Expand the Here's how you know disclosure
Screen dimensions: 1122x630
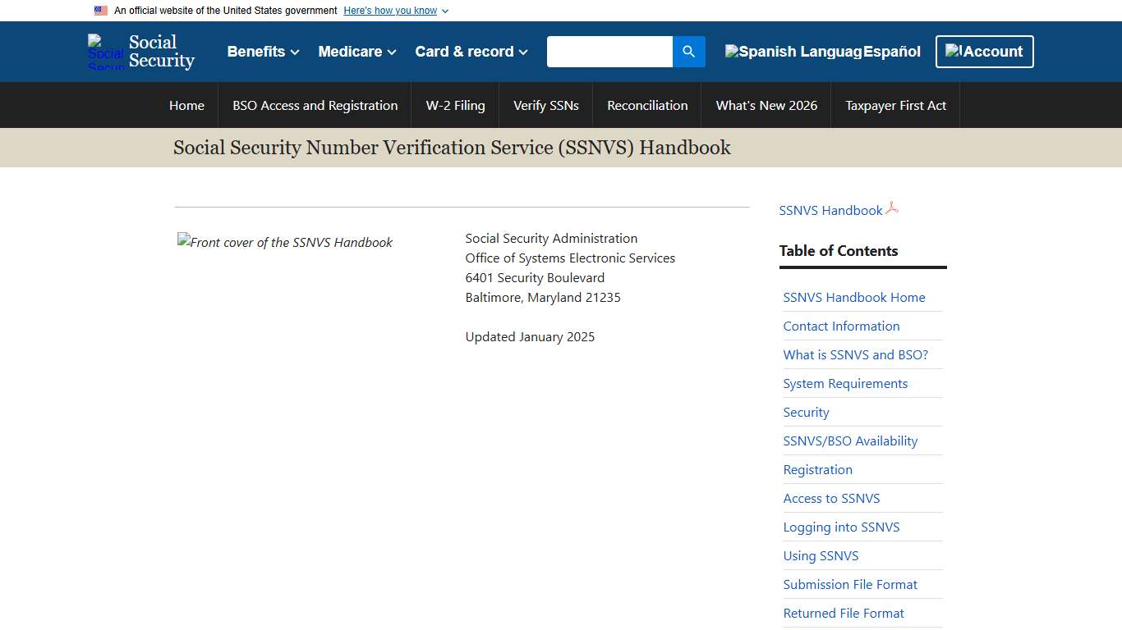(x=390, y=10)
